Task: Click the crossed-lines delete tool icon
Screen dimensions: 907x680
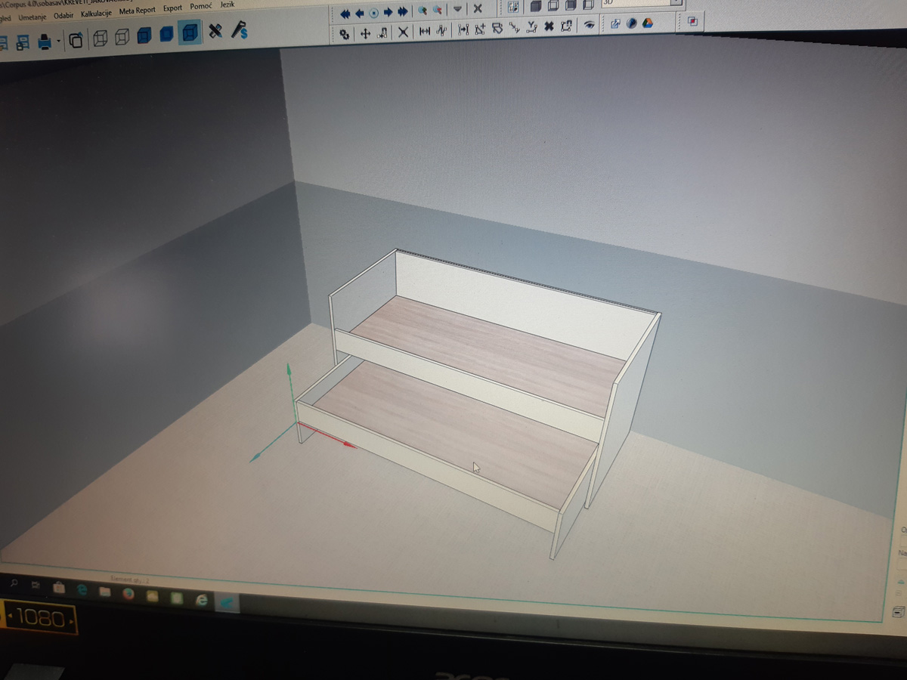Action: coord(403,32)
